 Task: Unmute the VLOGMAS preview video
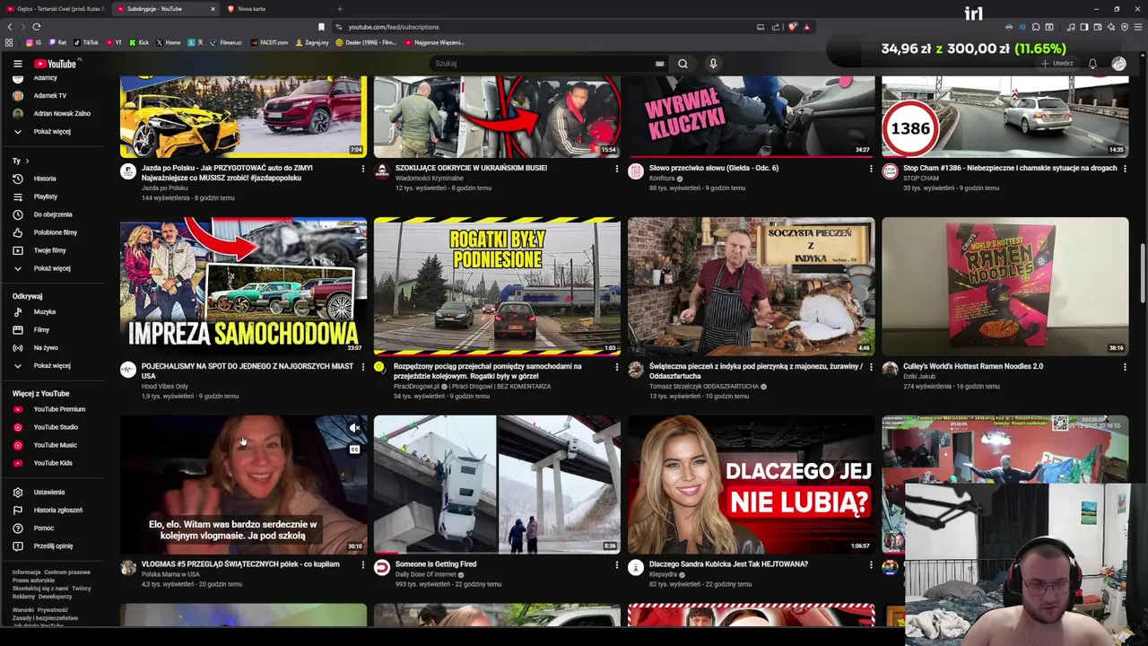[x=355, y=429]
